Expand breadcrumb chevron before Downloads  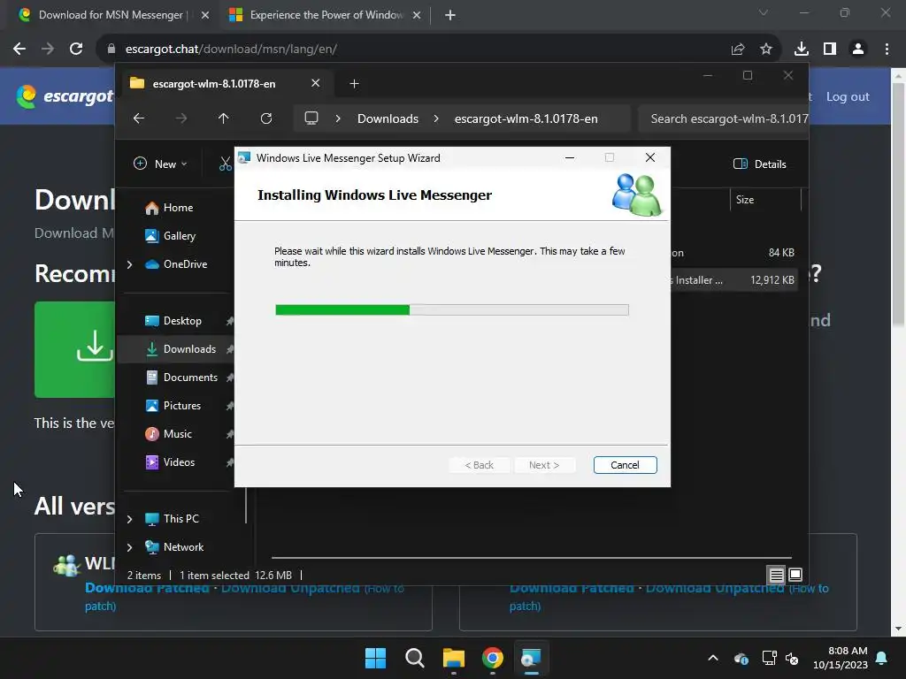[338, 118]
